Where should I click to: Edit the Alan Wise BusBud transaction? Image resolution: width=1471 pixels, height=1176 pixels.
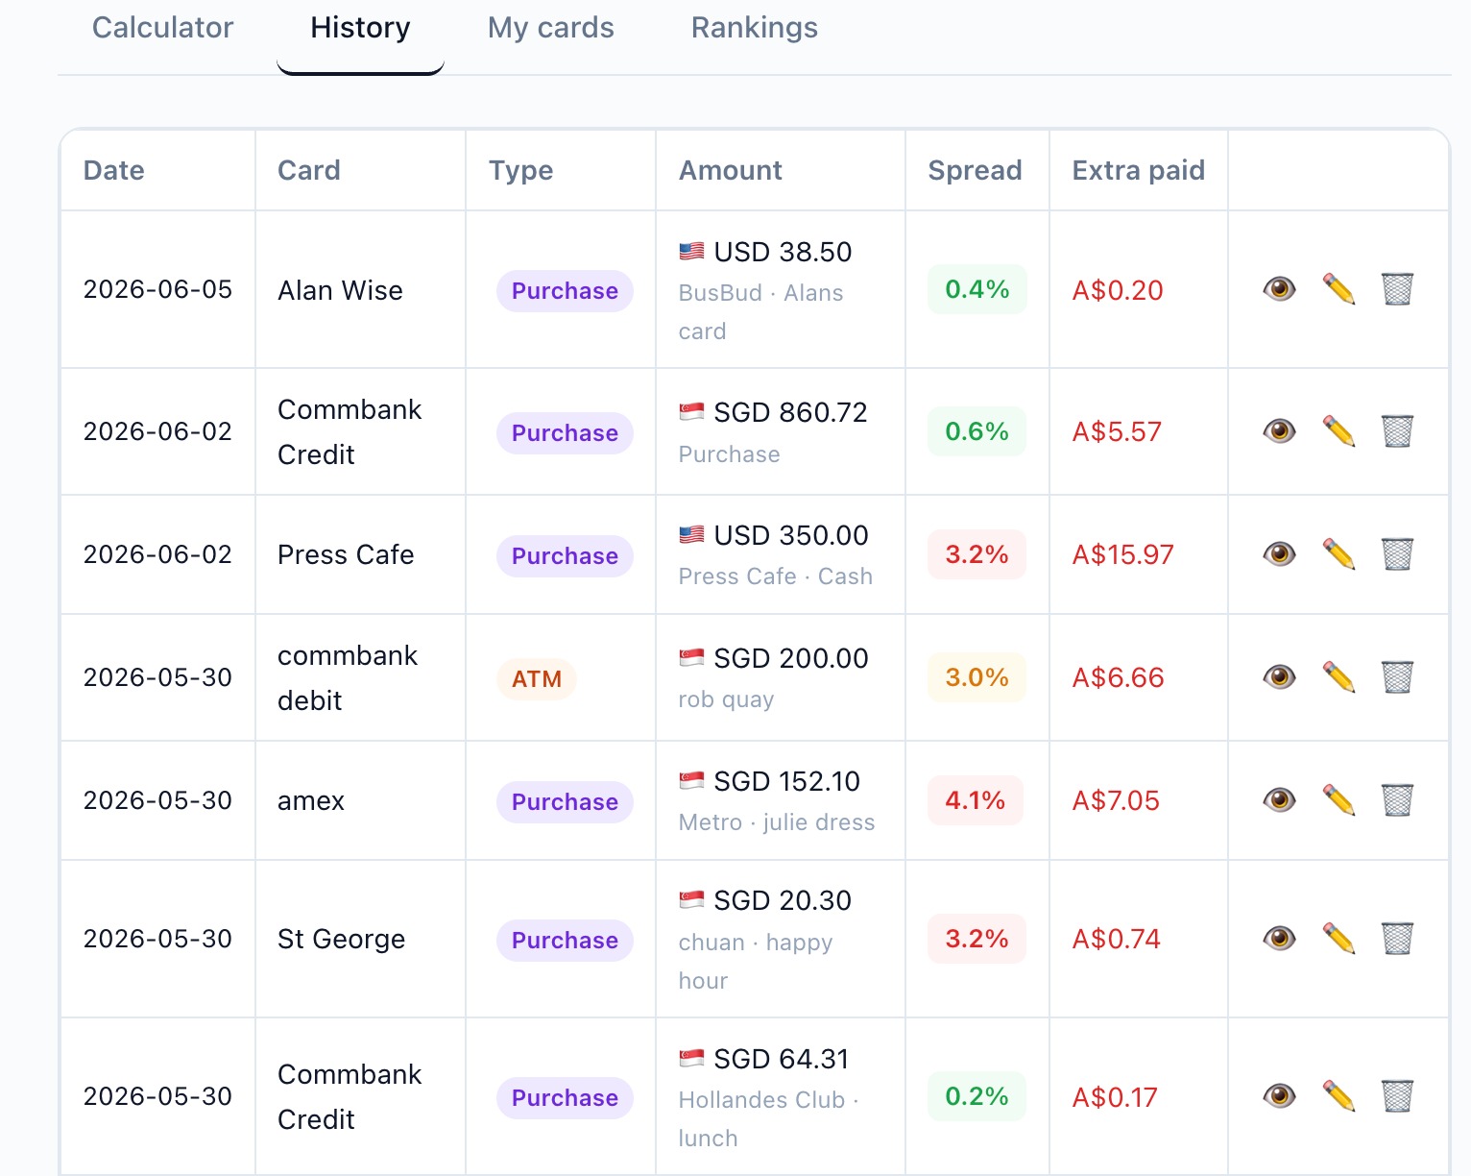(x=1338, y=289)
